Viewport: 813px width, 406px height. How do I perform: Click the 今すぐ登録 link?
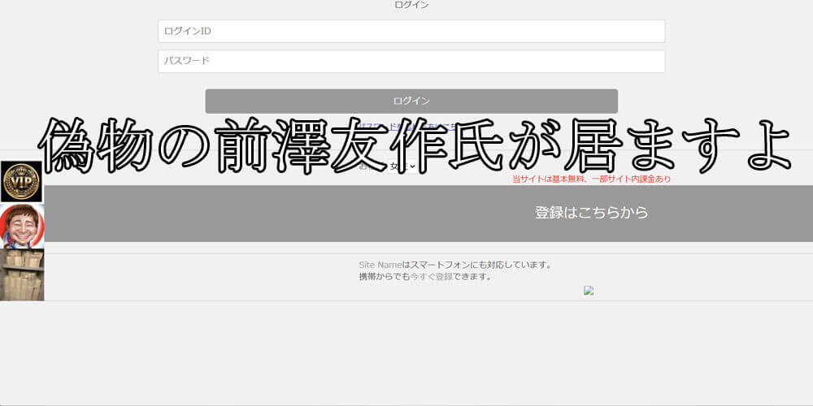click(431, 276)
